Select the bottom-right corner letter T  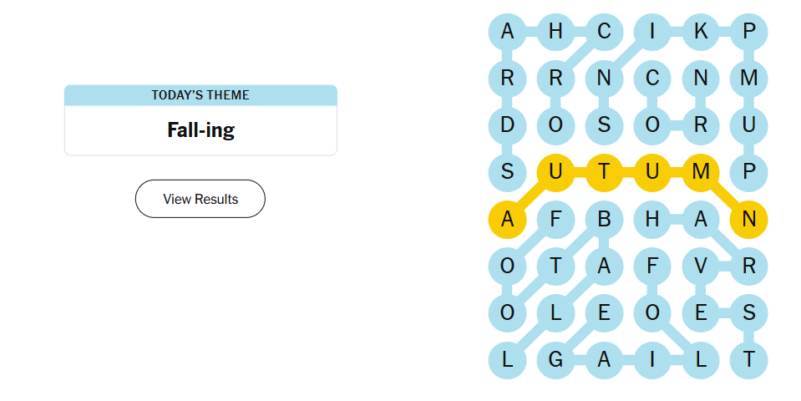point(749,361)
